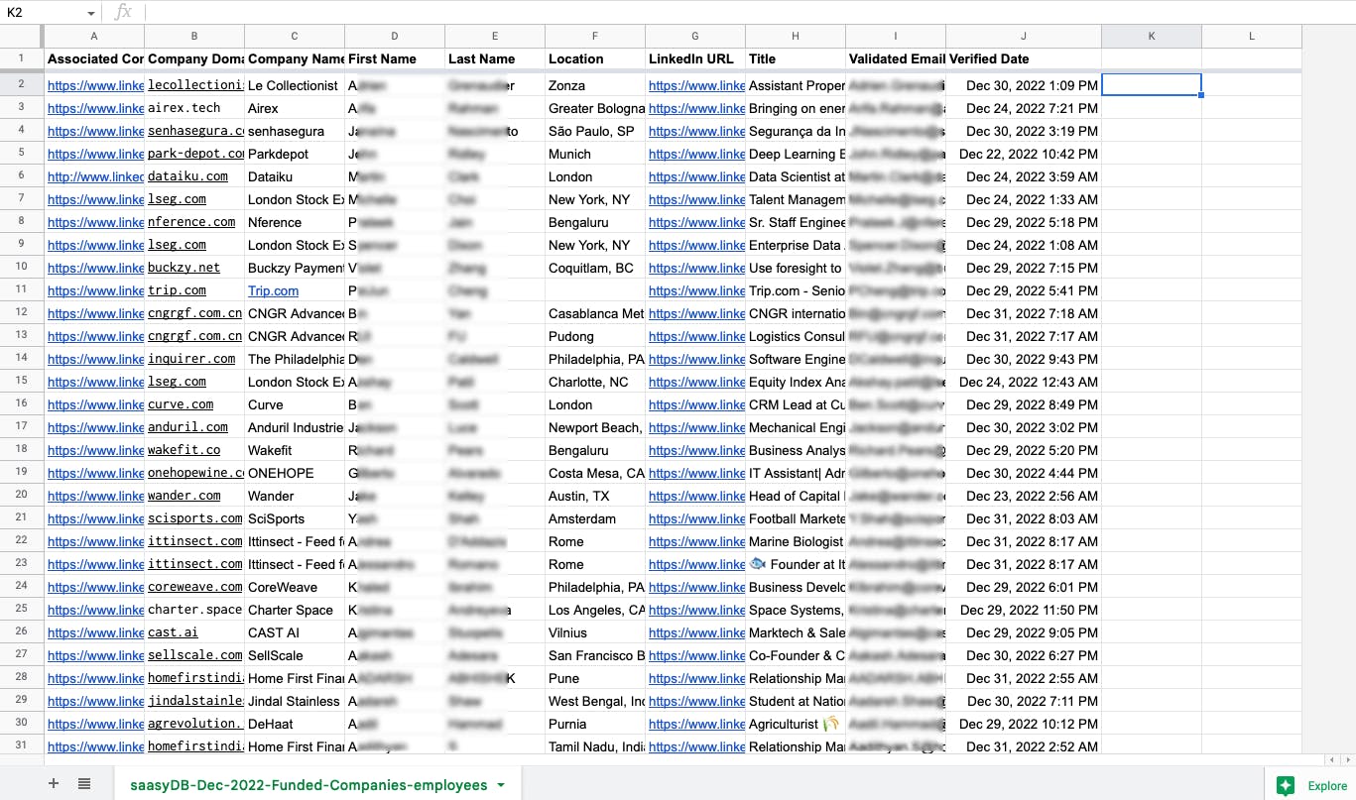Viewport: 1356px width, 800px height.
Task: Open the buckzy.net domain link
Action: (185, 268)
